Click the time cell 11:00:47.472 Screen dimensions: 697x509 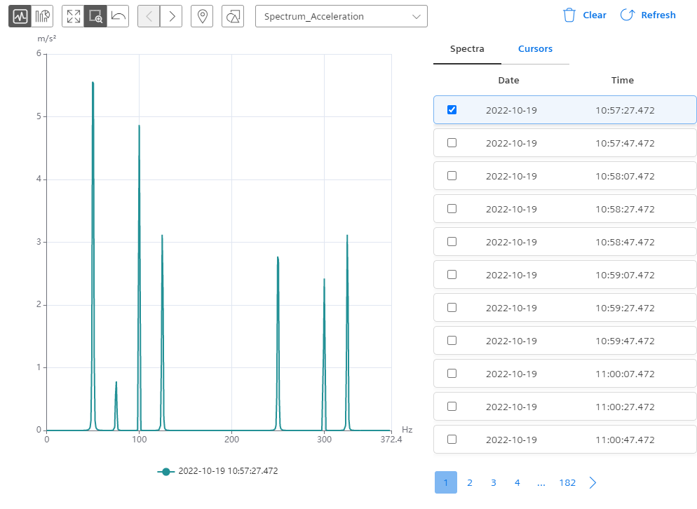625,440
